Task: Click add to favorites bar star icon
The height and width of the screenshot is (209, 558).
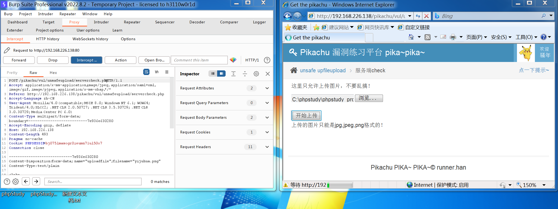Action: tap(316, 27)
